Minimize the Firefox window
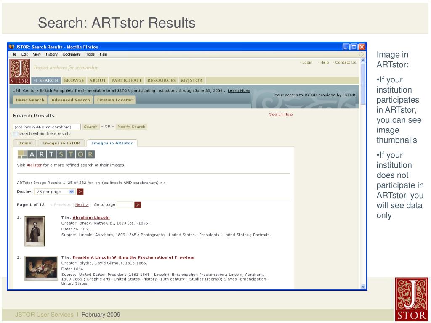Screen dimensions: 431x323 [346, 47]
